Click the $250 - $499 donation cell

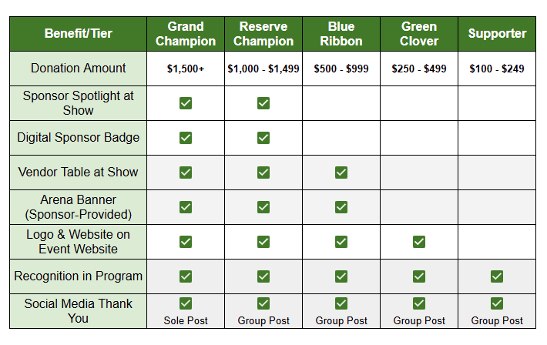pyautogui.click(x=419, y=69)
